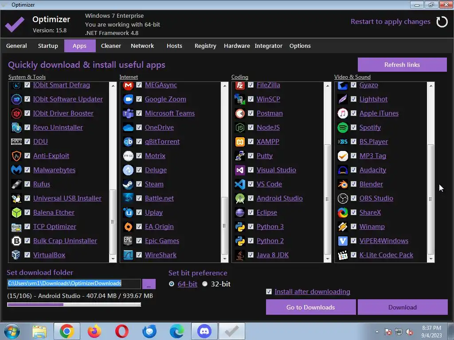Click the System & Tools list scroll down arrow
The height and width of the screenshot is (340, 454).
113,259
